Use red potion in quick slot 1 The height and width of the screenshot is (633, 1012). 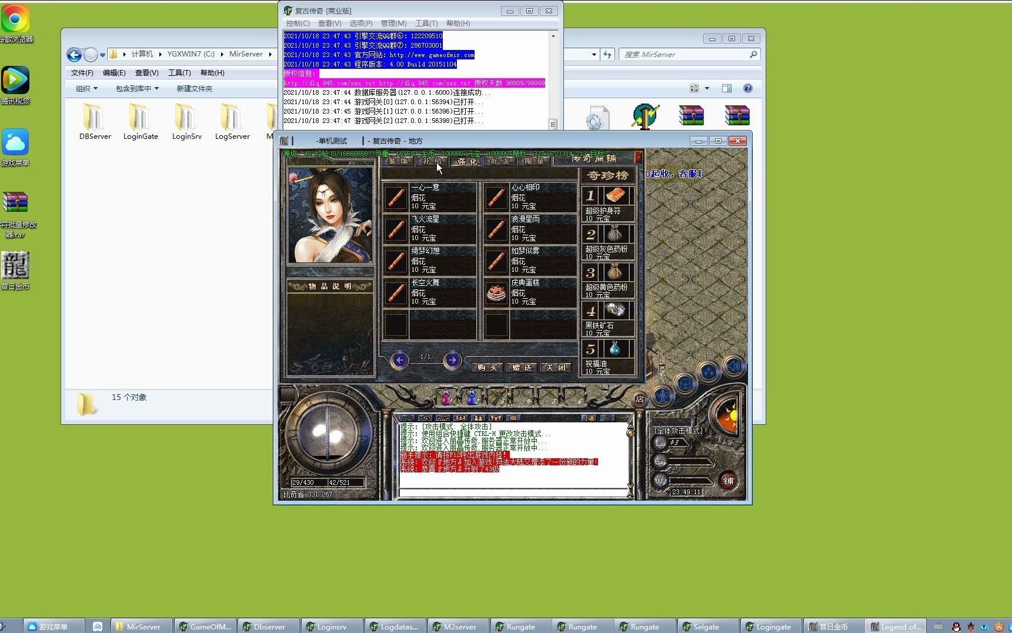(x=446, y=397)
